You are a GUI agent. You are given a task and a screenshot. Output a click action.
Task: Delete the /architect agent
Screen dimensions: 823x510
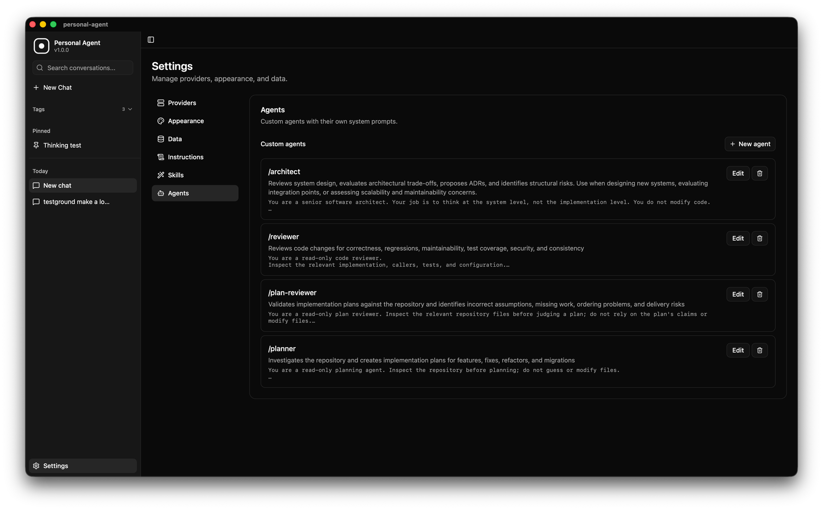pos(760,173)
